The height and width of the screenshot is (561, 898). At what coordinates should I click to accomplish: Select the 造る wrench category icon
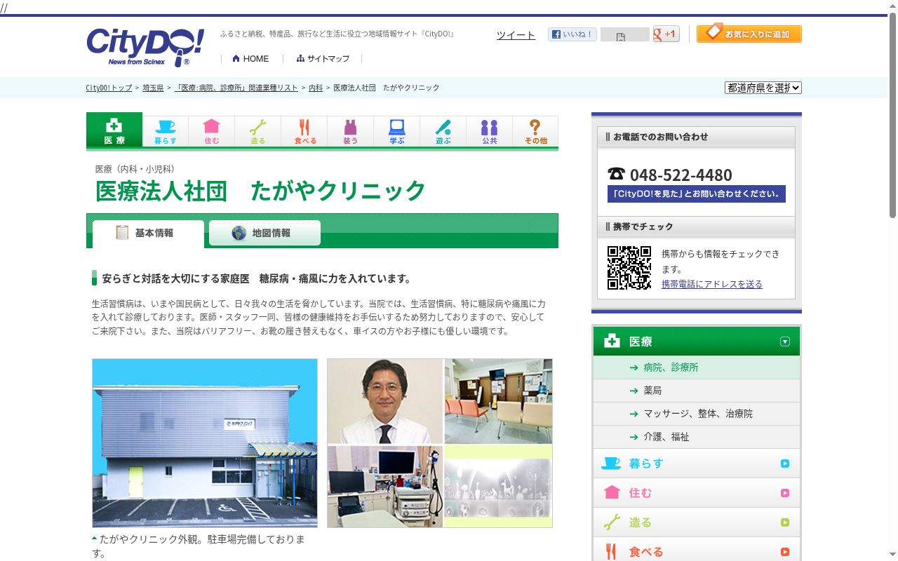258,131
